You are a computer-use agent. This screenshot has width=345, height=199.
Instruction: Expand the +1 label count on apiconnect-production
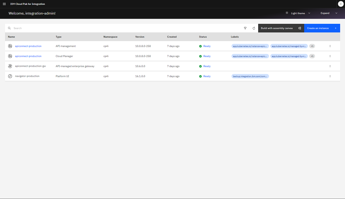(x=312, y=46)
